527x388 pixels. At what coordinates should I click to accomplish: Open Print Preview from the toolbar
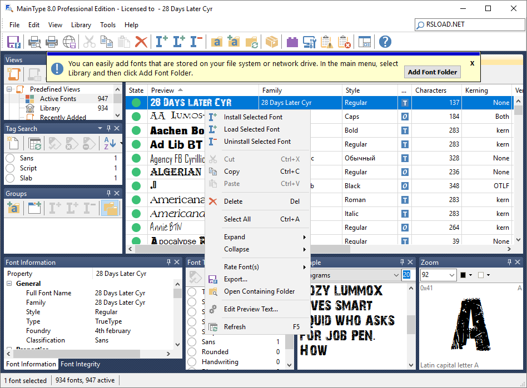(x=34, y=42)
